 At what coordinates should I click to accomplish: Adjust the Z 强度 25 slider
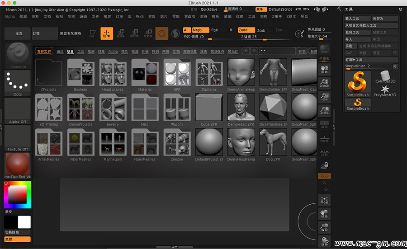pos(265,37)
